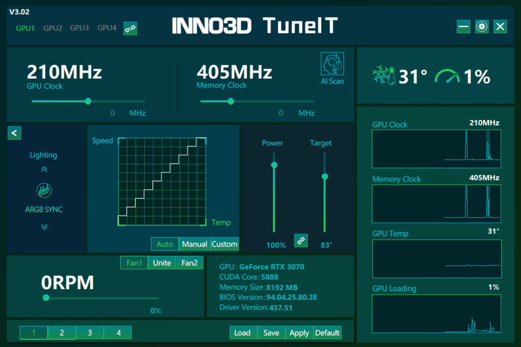Click the GPU link sync icon beside GPU4
The height and width of the screenshot is (347, 521).
(130, 28)
